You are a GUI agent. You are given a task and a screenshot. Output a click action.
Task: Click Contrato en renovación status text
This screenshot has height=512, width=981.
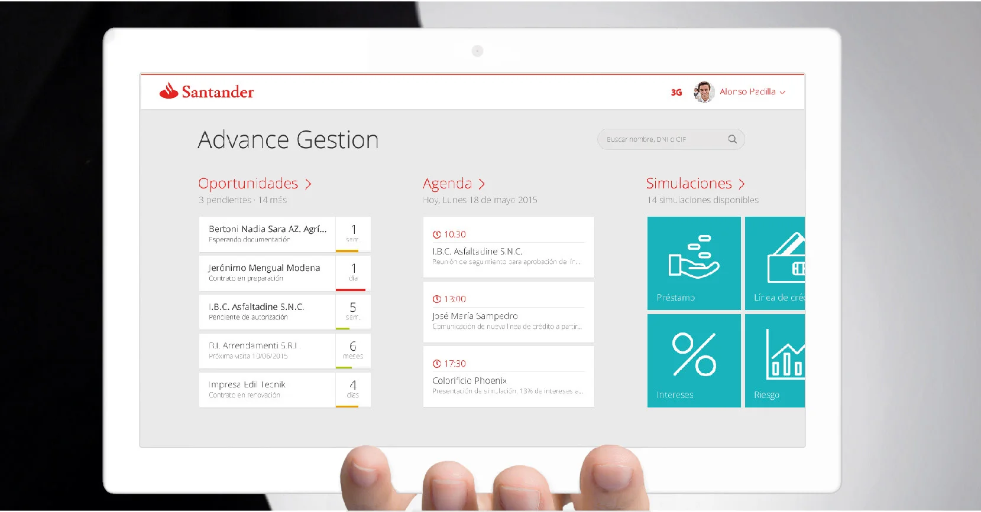click(244, 395)
